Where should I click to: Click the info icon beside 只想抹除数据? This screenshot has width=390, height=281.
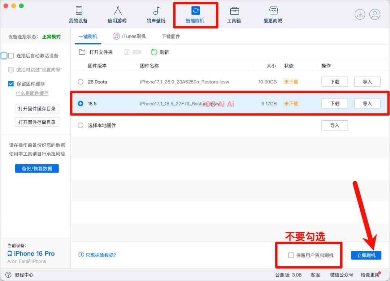click(81, 255)
